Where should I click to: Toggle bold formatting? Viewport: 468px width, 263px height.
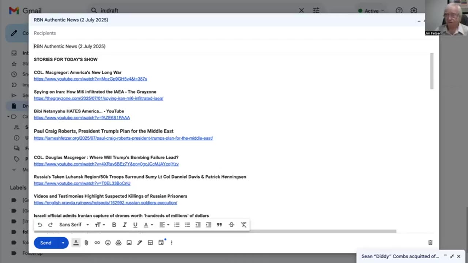pos(114,225)
